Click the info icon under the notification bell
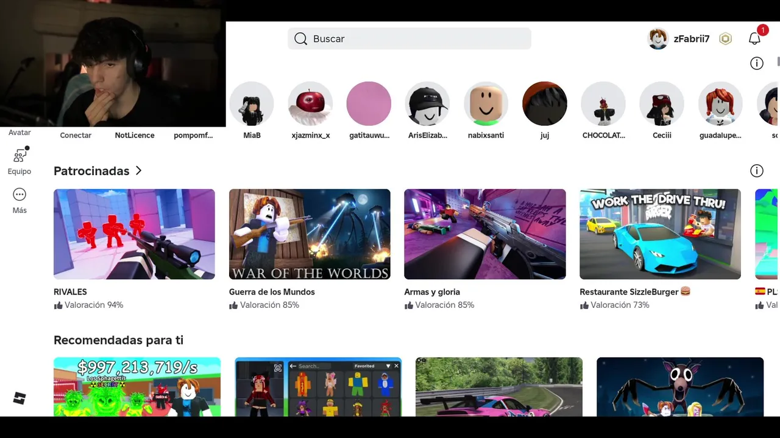This screenshot has width=780, height=438. coord(757,63)
